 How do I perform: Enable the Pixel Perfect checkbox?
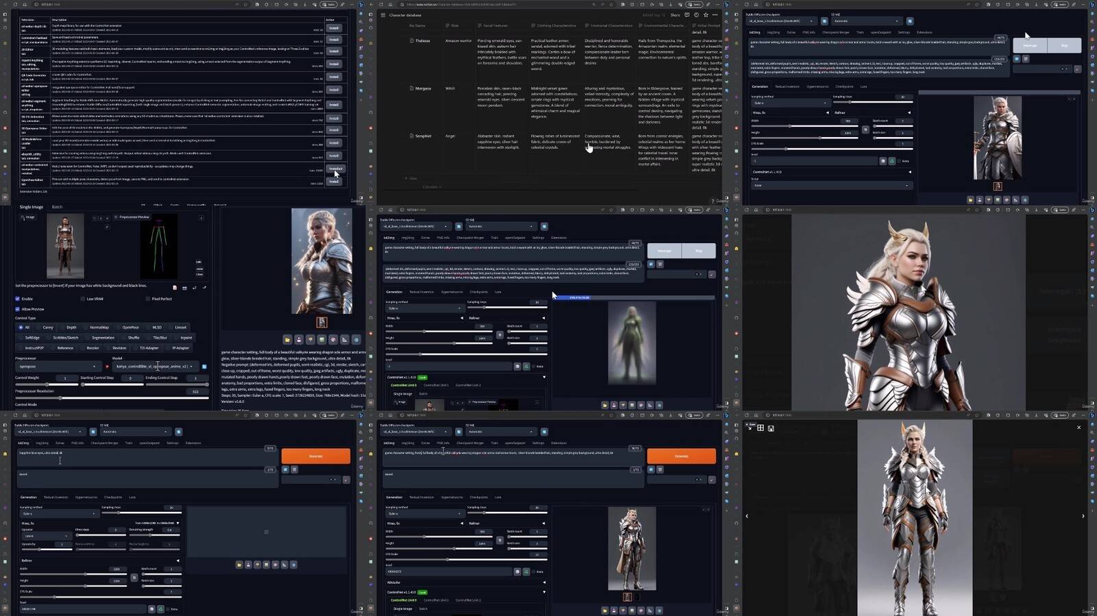(x=148, y=299)
